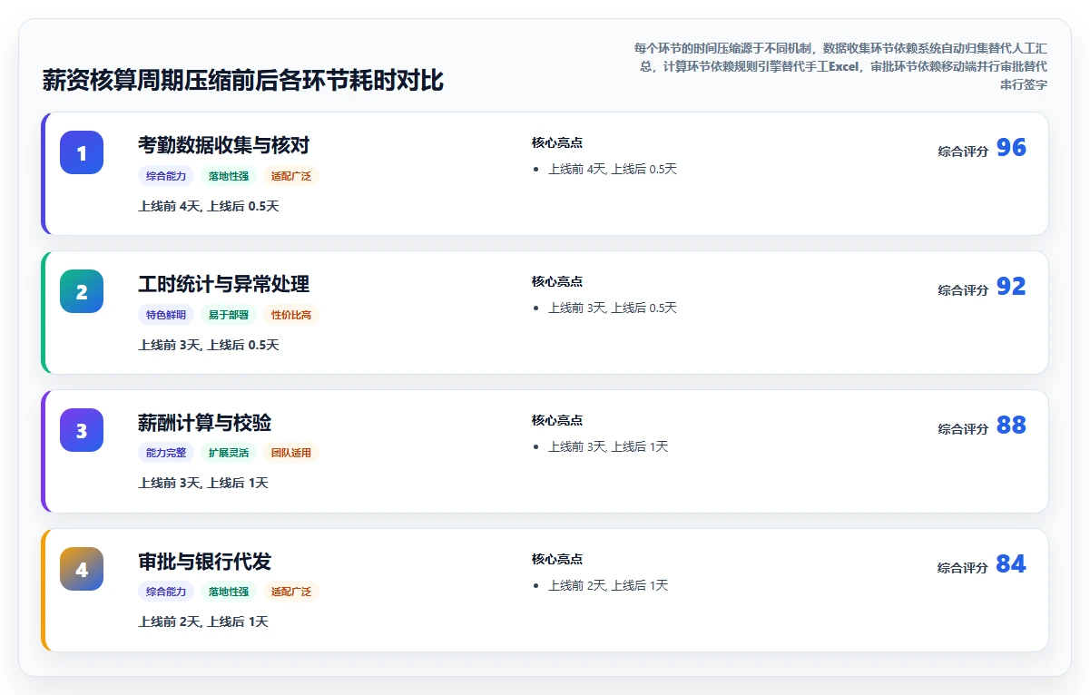Click 核心亮点 heading in 工时统计与异常处理 card
Viewport: 1090px width, 695px height.
pos(557,281)
